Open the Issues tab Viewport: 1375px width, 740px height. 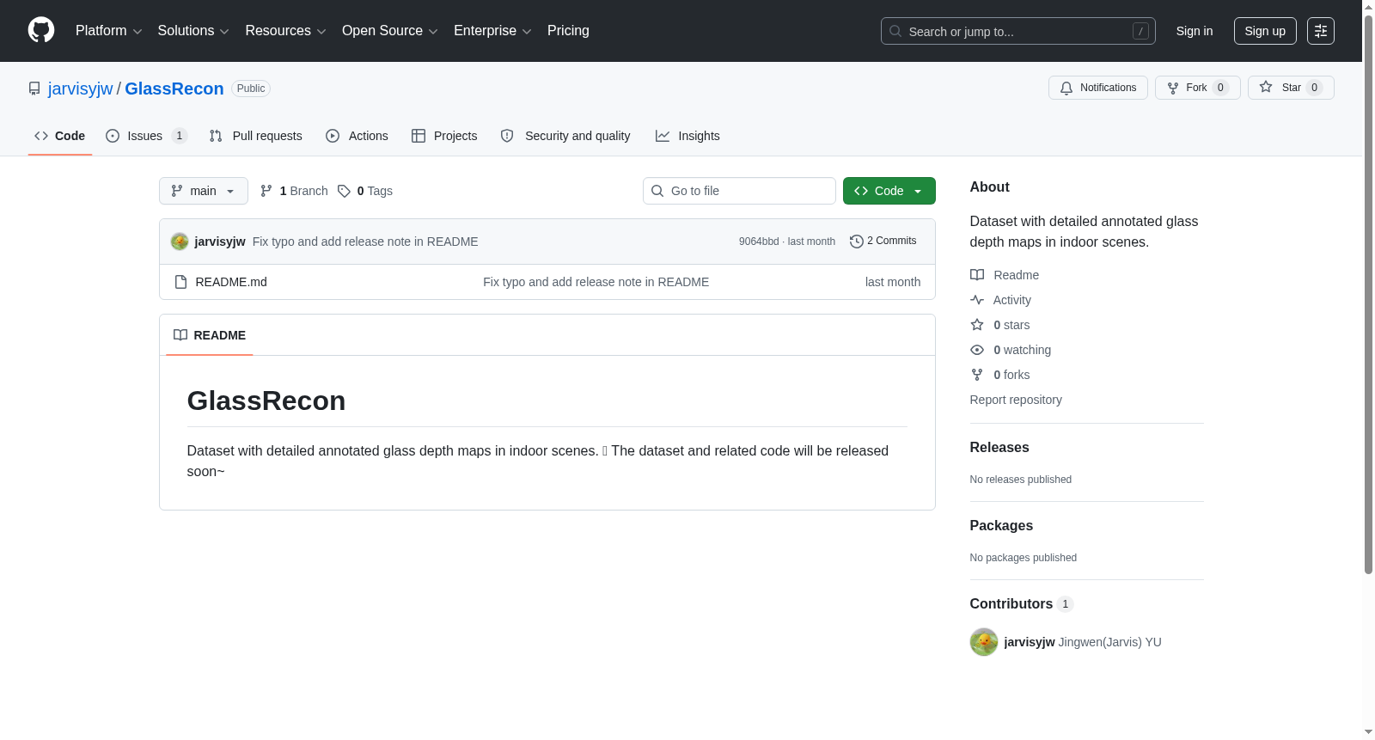146,136
